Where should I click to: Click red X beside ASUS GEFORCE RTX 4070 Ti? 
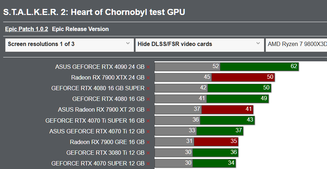pos(148,132)
